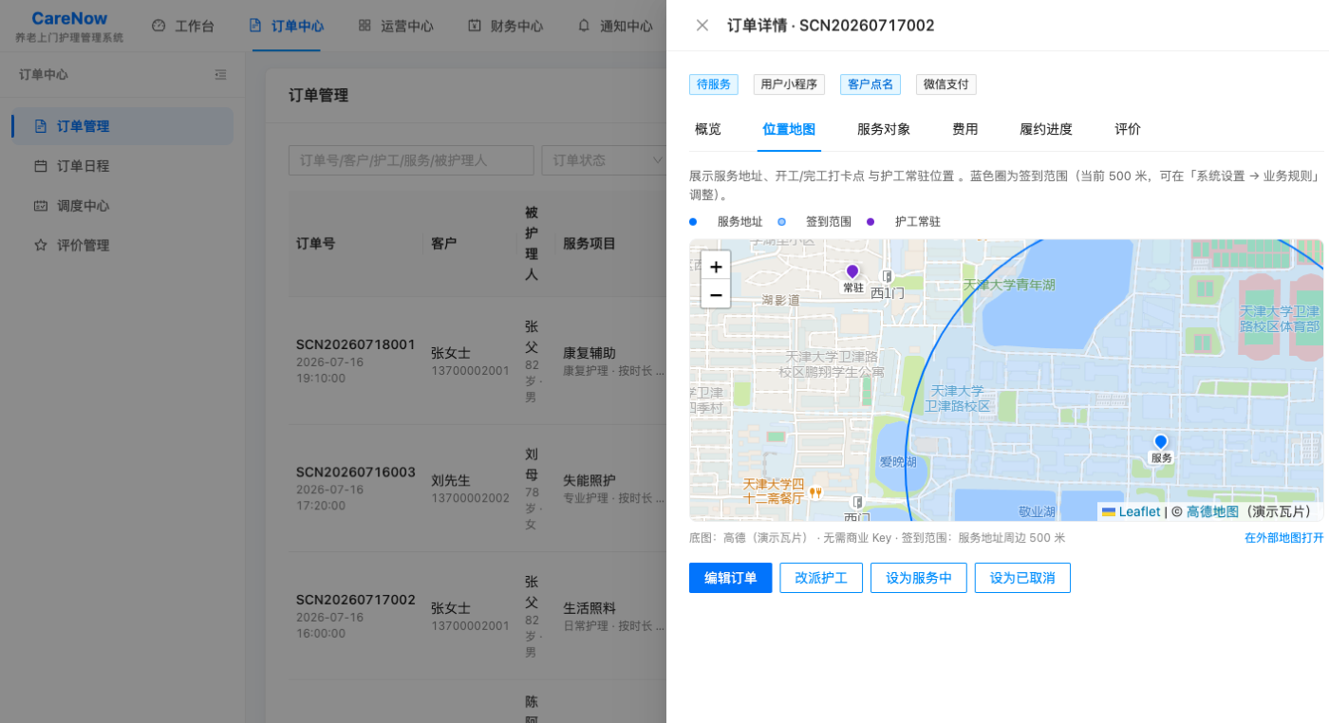
Task: Open 订单管理 in the sidebar
Action: [122, 126]
